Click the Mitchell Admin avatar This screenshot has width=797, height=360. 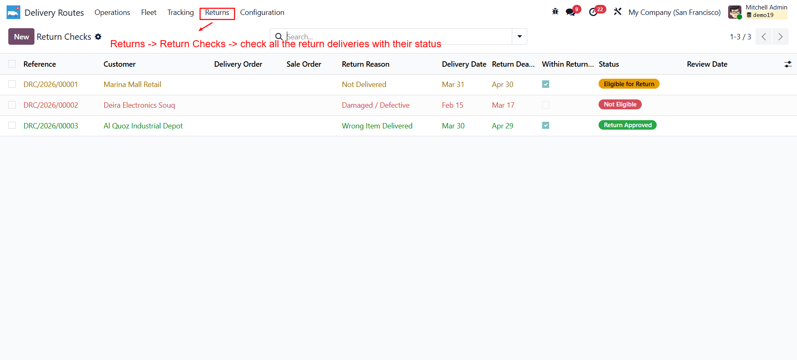(735, 12)
